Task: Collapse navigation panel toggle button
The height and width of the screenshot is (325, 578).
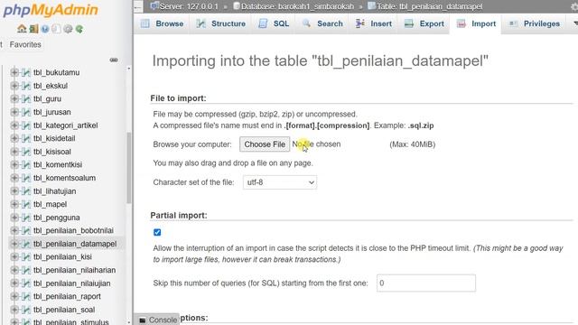Action: tap(138, 6)
